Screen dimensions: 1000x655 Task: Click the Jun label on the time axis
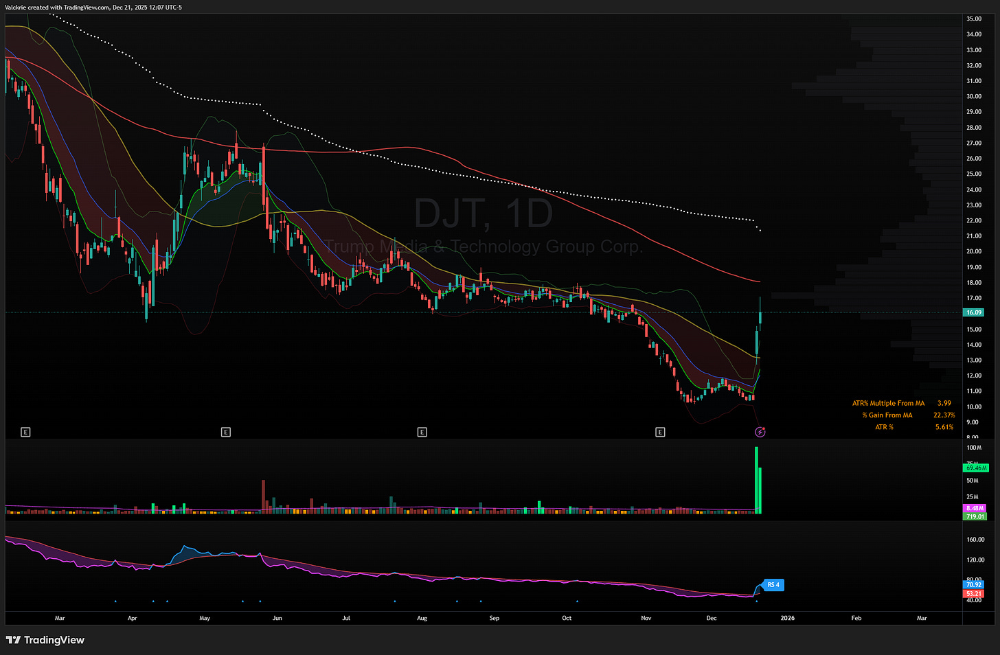coord(277,618)
